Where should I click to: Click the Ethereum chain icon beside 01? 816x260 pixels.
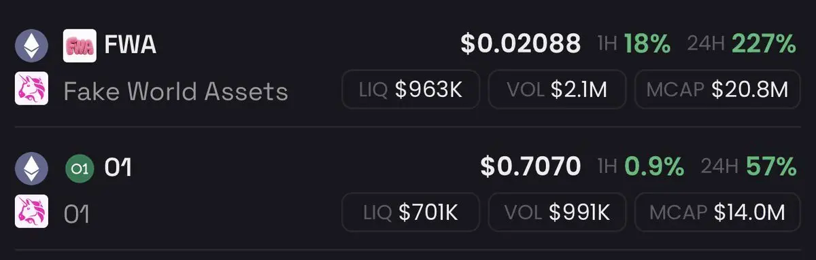click(x=31, y=168)
